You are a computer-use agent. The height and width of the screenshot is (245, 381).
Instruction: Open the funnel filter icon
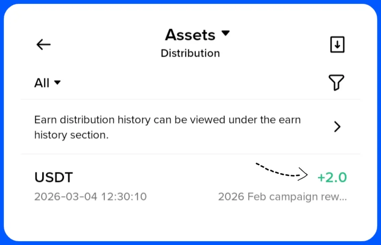(x=336, y=83)
